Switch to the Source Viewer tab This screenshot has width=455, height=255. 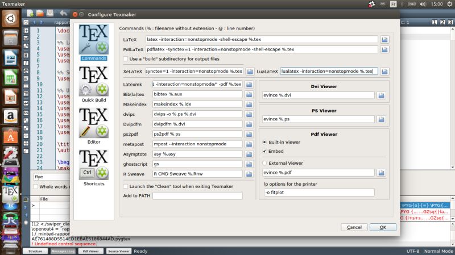(x=119, y=251)
